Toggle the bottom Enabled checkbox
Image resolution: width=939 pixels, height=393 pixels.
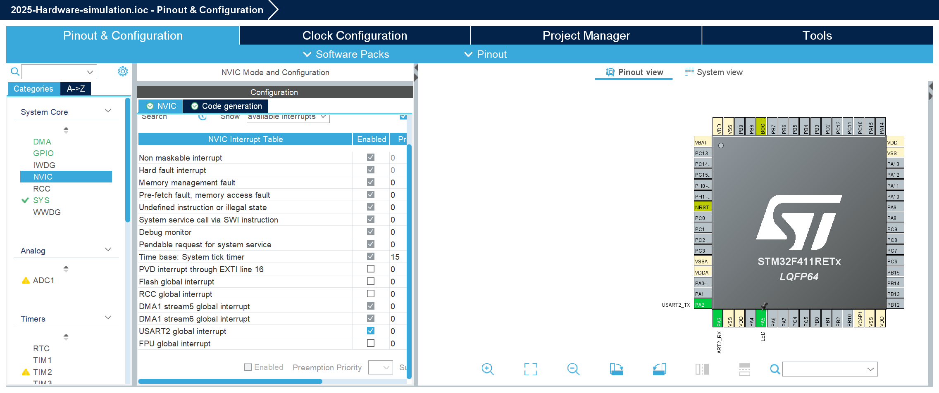point(248,367)
